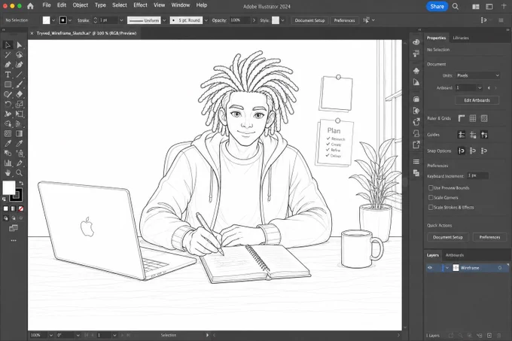Click Change Screen Mode icon

[14, 228]
